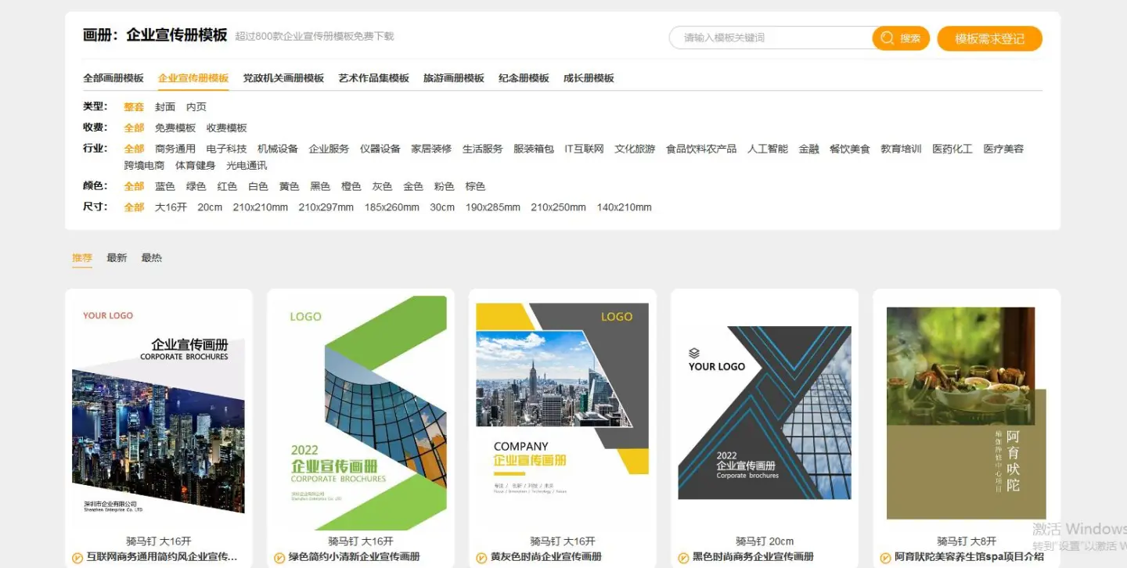Filter industry by 光电通讯
Viewport: 1127px width, 568px height.
[x=247, y=166]
